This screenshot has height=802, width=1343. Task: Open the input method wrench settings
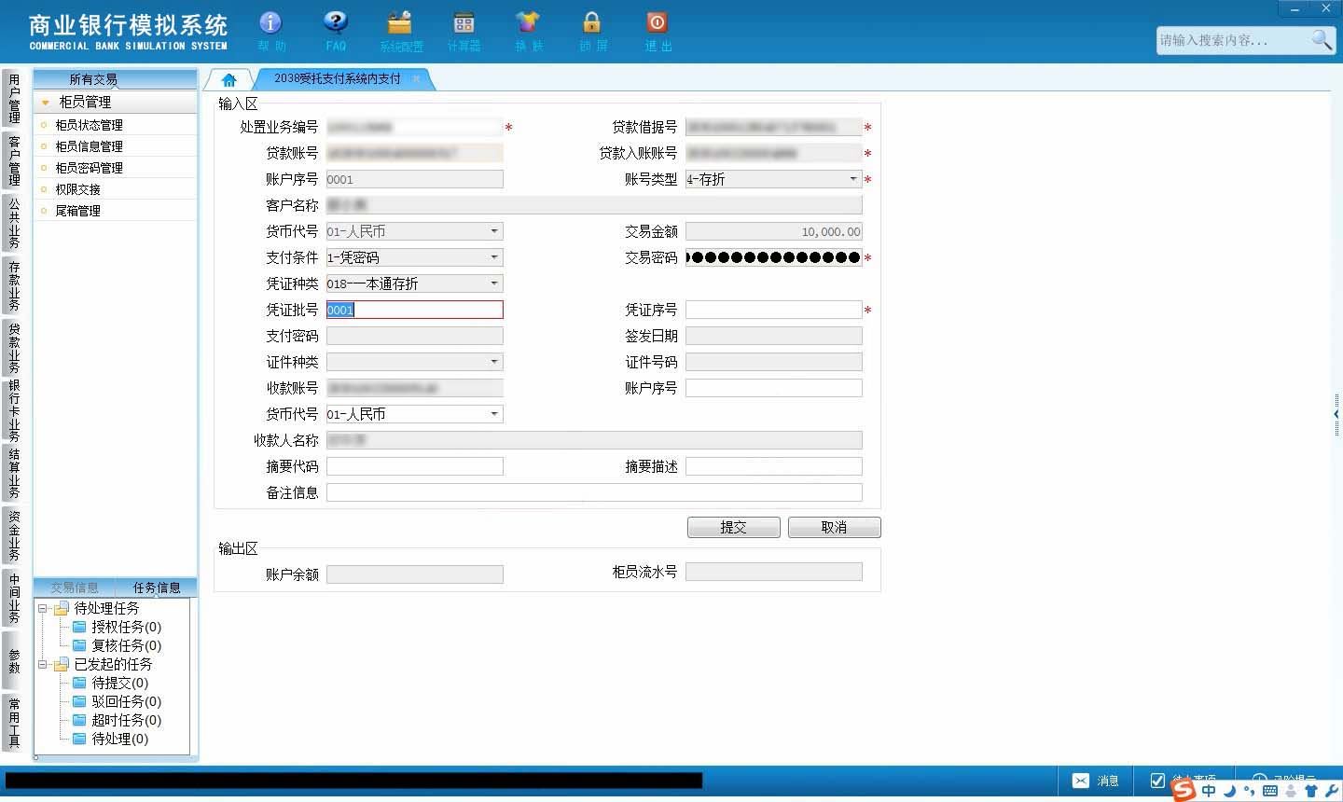(1331, 791)
